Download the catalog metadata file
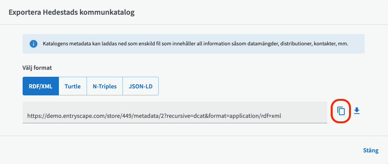This screenshot has width=388, height=164. pyautogui.click(x=357, y=111)
